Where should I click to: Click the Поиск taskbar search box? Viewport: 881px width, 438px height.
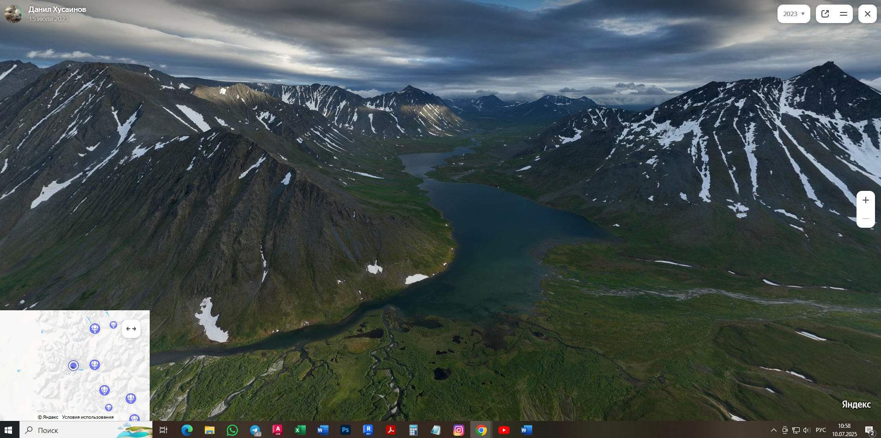pyautogui.click(x=86, y=430)
